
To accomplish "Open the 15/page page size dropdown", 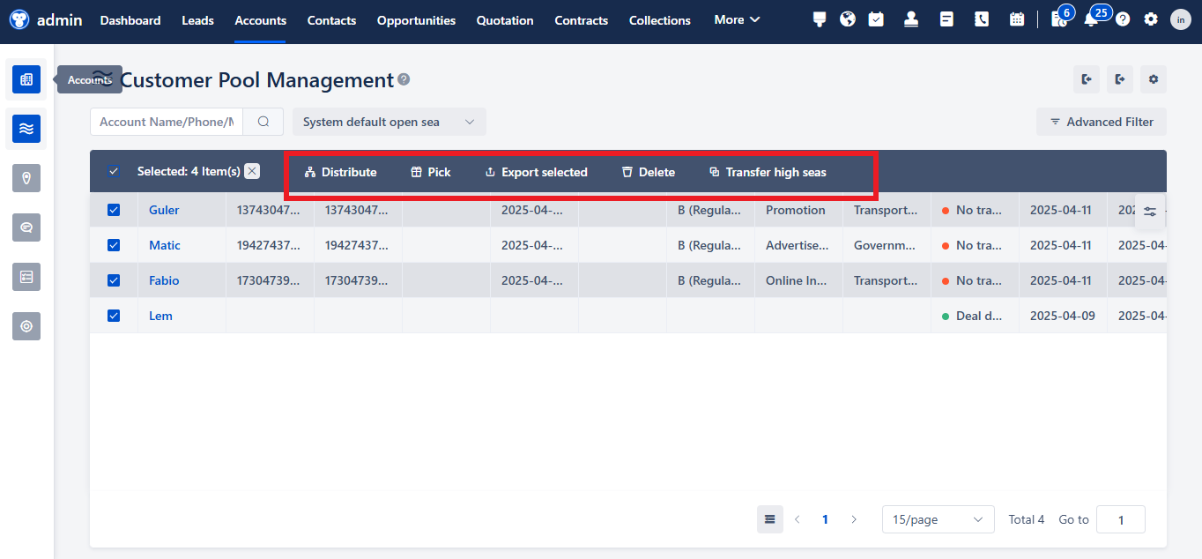I will pos(937,519).
